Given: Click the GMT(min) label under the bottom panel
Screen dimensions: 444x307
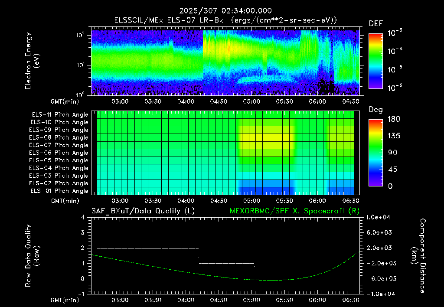Looking at the screenshot, I should pyautogui.click(x=65, y=300).
